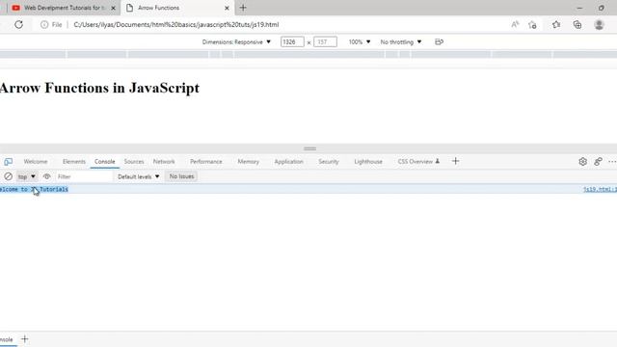Open the Collections icon

(x=577, y=24)
